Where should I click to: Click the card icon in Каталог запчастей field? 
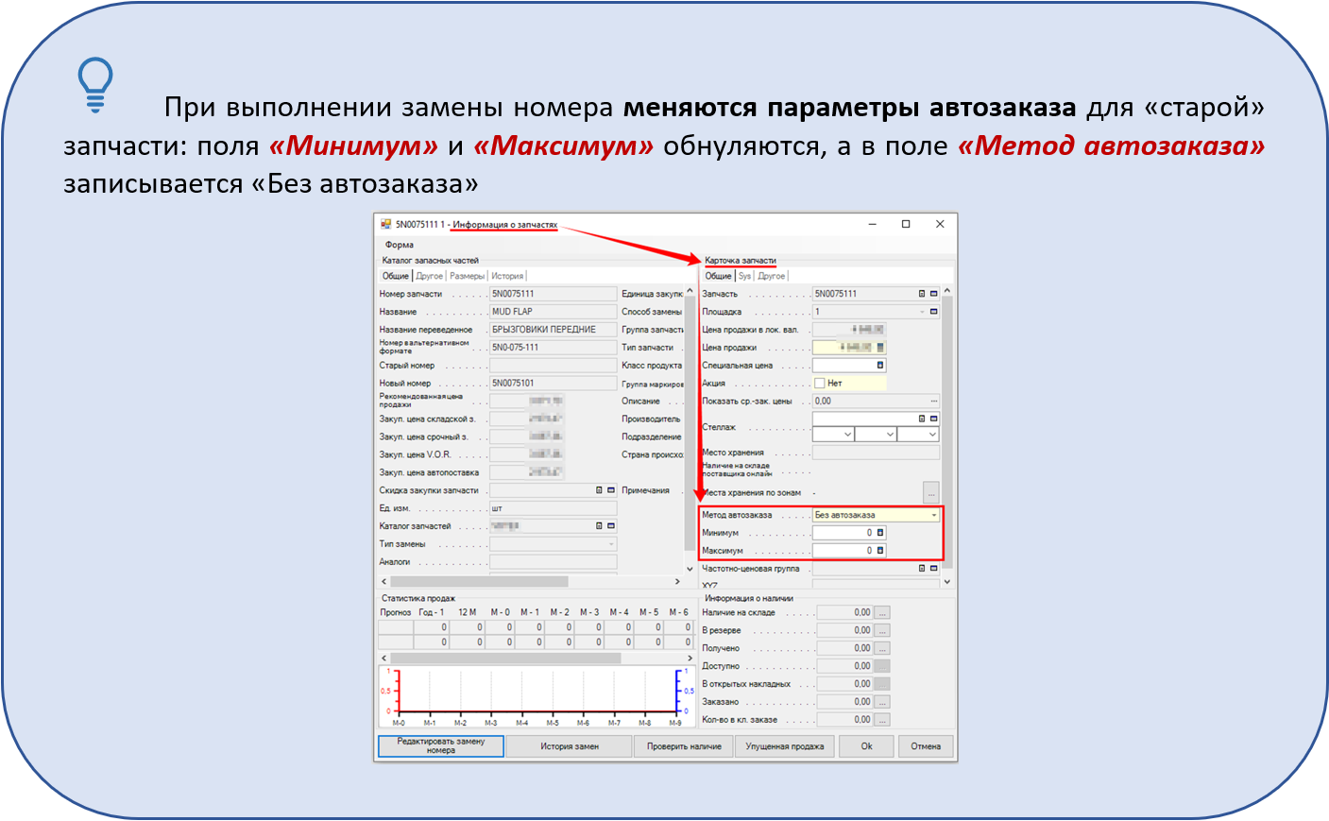[x=611, y=526]
